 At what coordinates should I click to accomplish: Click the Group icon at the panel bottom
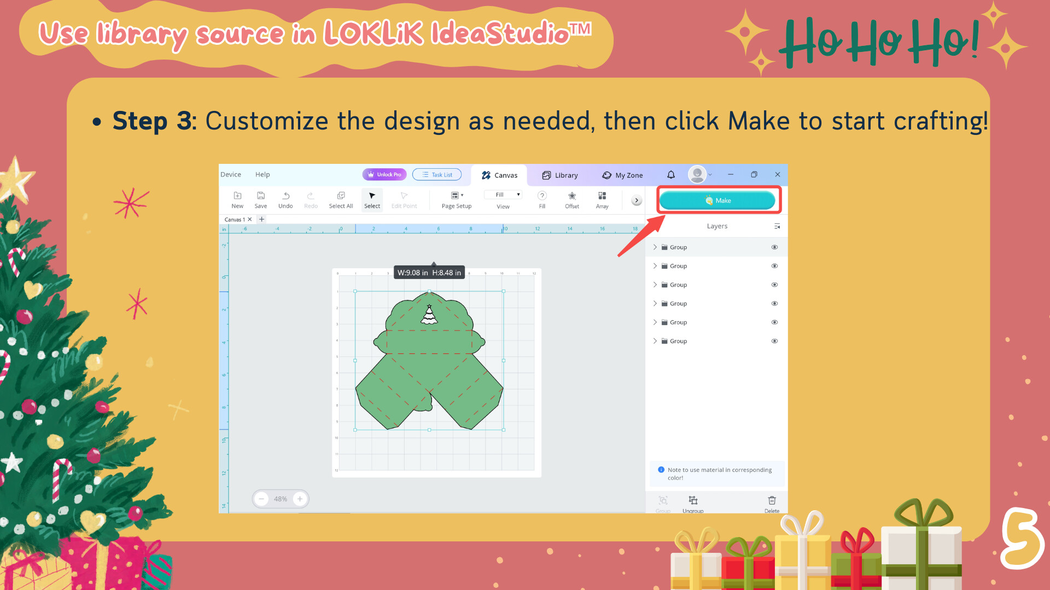663,500
